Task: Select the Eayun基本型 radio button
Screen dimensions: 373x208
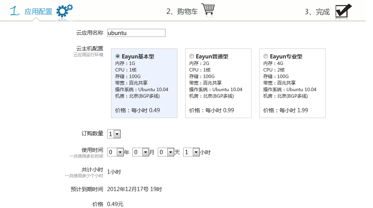Action: pos(118,56)
